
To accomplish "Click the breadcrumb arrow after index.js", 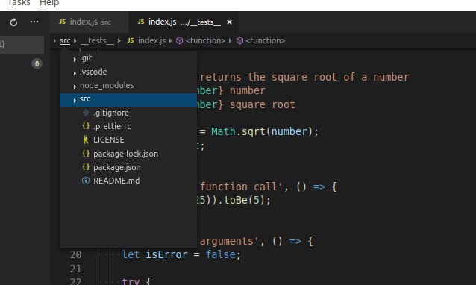I will pos(171,40).
